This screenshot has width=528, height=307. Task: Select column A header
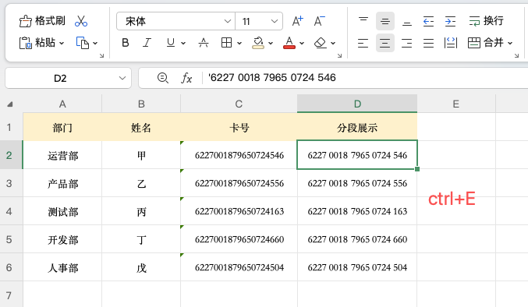pyautogui.click(x=62, y=104)
